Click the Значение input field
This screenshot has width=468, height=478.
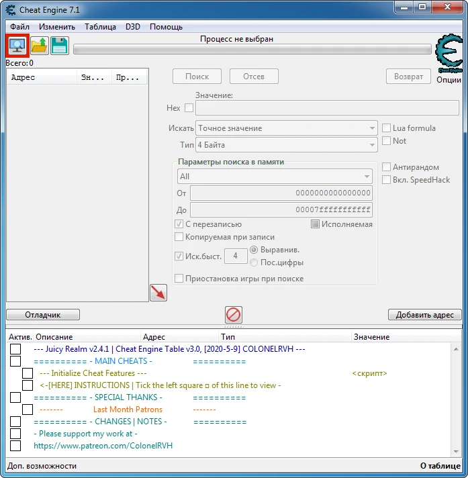tap(327, 108)
